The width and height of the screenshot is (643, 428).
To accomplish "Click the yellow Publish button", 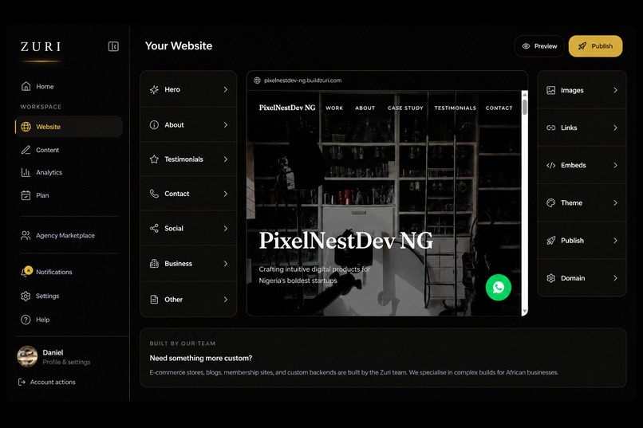I will click(x=595, y=46).
